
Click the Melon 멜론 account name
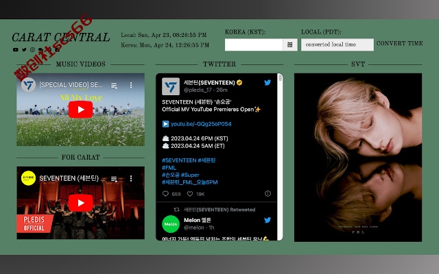click(x=198, y=220)
